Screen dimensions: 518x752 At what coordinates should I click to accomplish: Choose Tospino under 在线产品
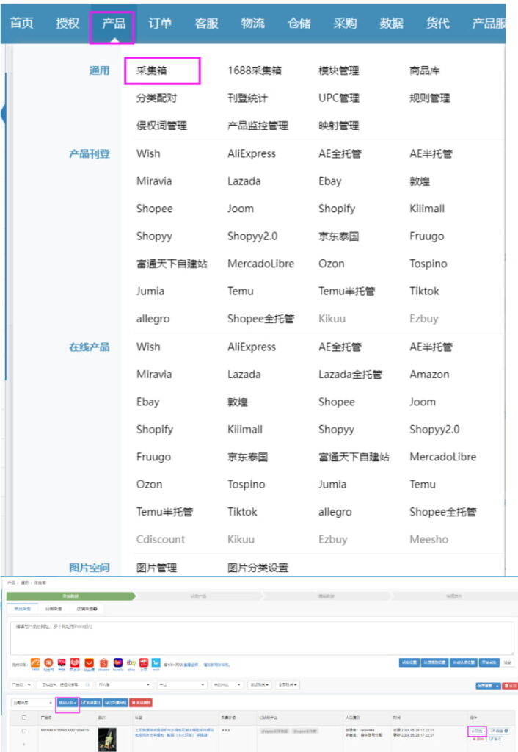247,484
